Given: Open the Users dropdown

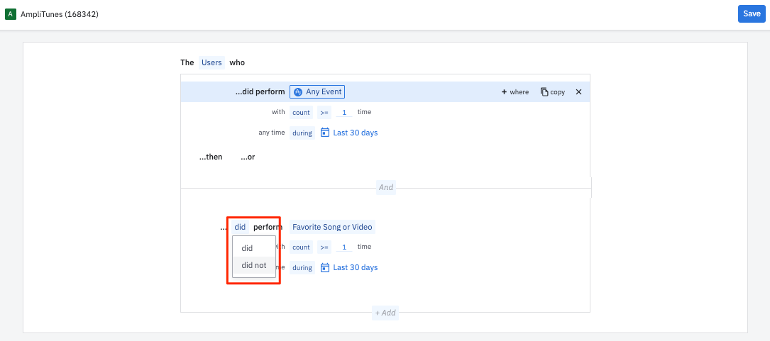Looking at the screenshot, I should click(x=211, y=62).
